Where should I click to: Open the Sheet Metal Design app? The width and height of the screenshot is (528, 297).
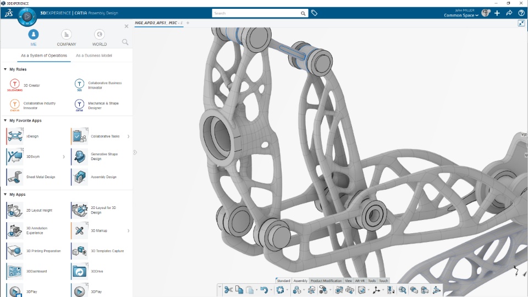[x=15, y=177]
